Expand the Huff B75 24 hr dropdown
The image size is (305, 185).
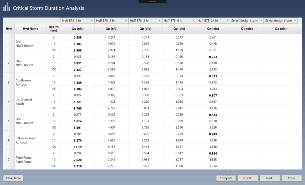[x=213, y=21]
